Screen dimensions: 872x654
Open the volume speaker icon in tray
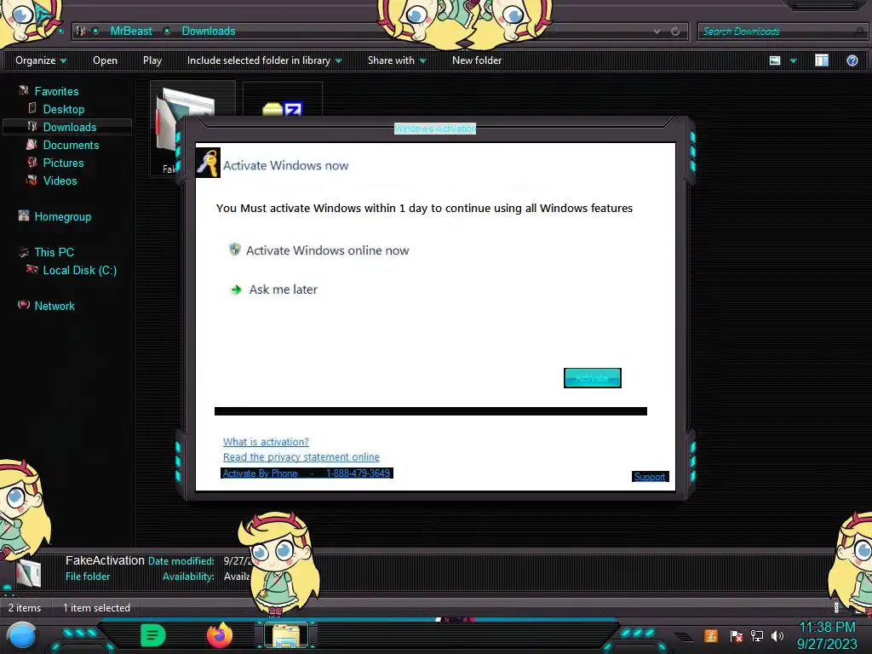click(777, 635)
